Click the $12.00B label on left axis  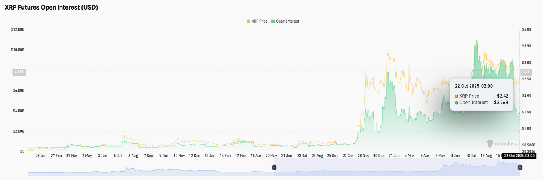[18, 29]
